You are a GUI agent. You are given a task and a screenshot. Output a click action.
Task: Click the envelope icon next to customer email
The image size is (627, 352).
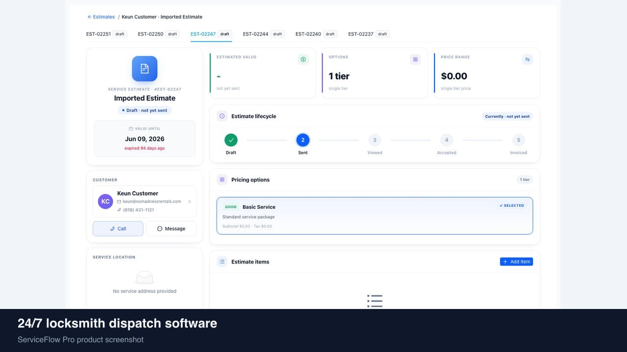(119, 201)
